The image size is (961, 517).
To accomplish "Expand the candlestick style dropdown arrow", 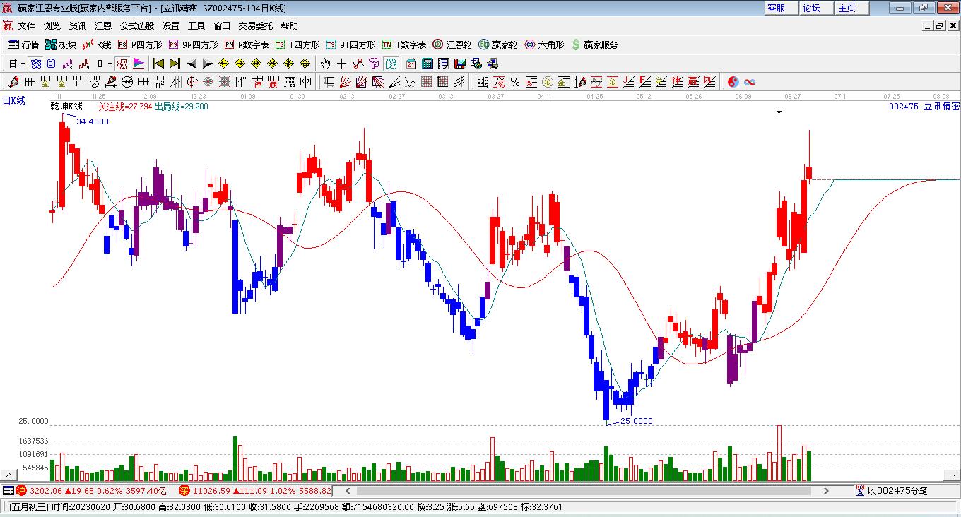I will [x=110, y=64].
